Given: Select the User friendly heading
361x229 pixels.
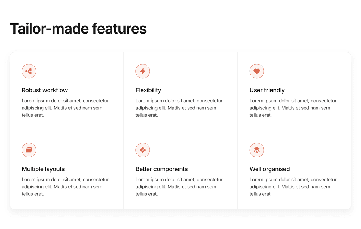Looking at the screenshot, I should pos(267,90).
